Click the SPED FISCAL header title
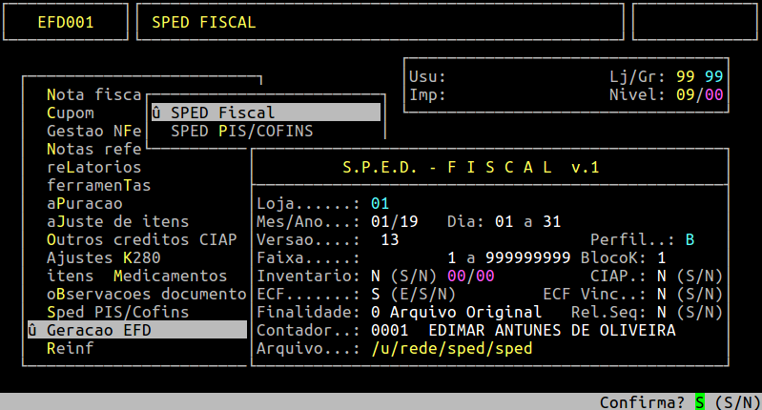The height and width of the screenshot is (410, 762). 204,22
